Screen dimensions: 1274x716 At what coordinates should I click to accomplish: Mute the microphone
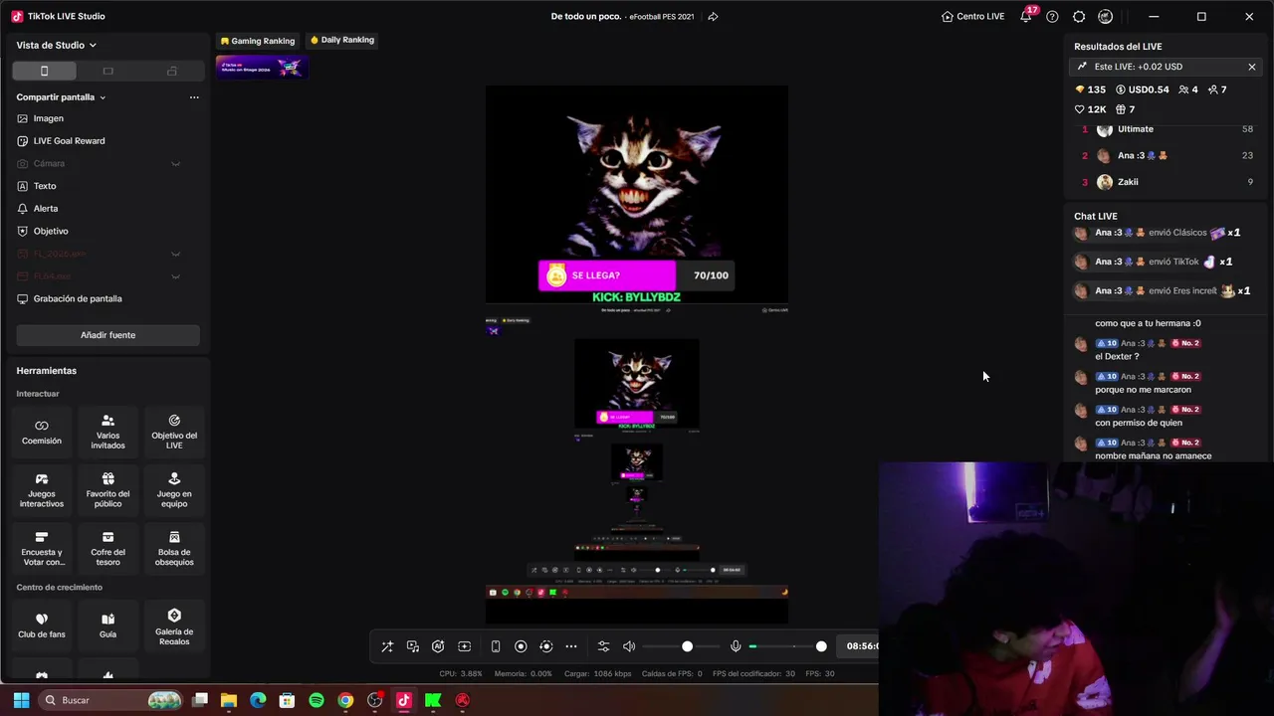coord(736,646)
